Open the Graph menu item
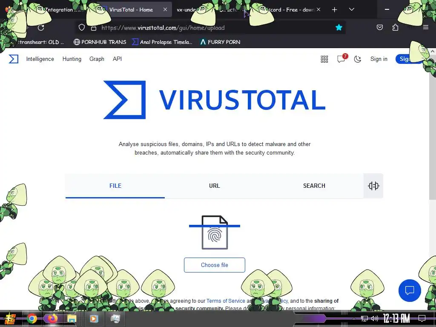This screenshot has width=436, height=327. (x=97, y=59)
